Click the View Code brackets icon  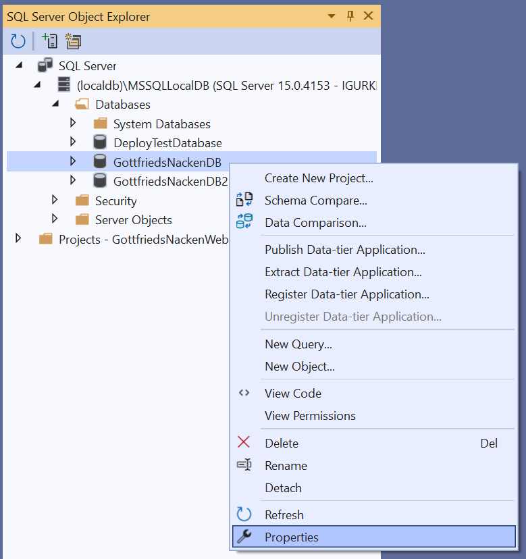pyautogui.click(x=244, y=393)
